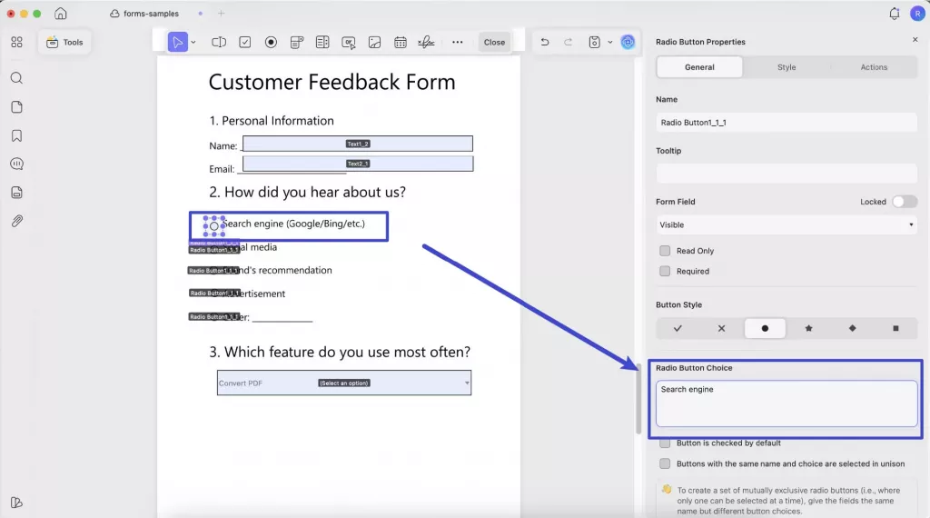
Task: Switch to the Actions tab
Action: 874,67
